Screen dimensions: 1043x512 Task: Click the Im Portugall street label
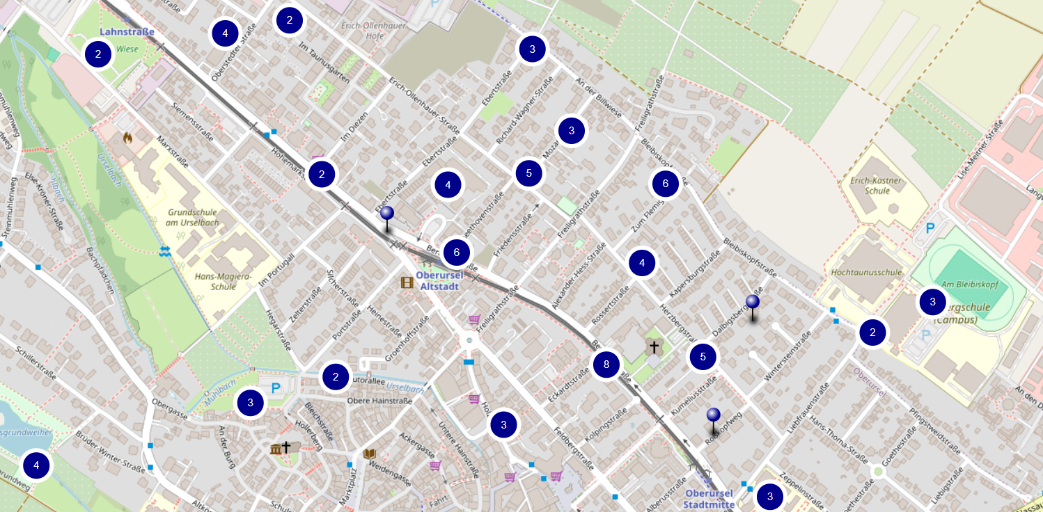click(276, 271)
